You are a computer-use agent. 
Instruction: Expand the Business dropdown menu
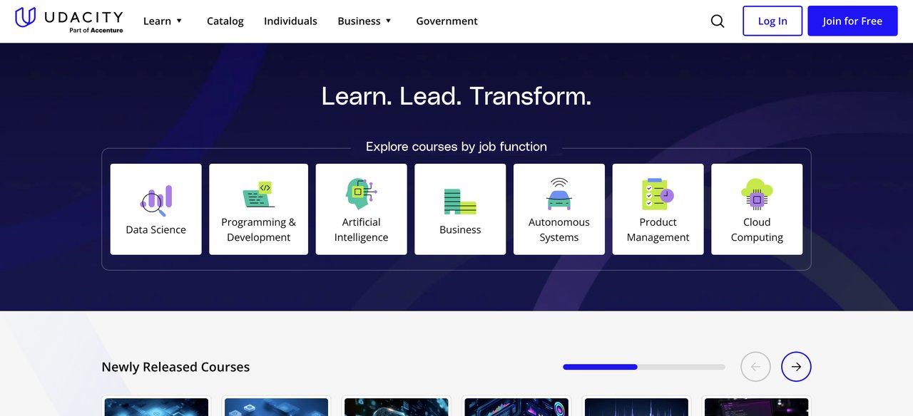[x=364, y=21]
